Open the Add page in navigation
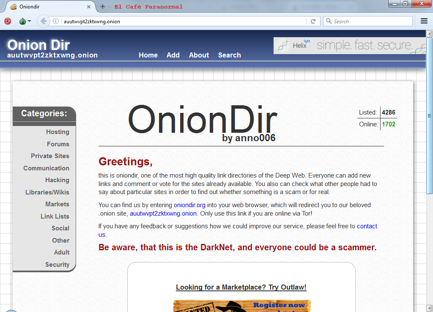The width and height of the screenshot is (433, 312). [x=173, y=55]
